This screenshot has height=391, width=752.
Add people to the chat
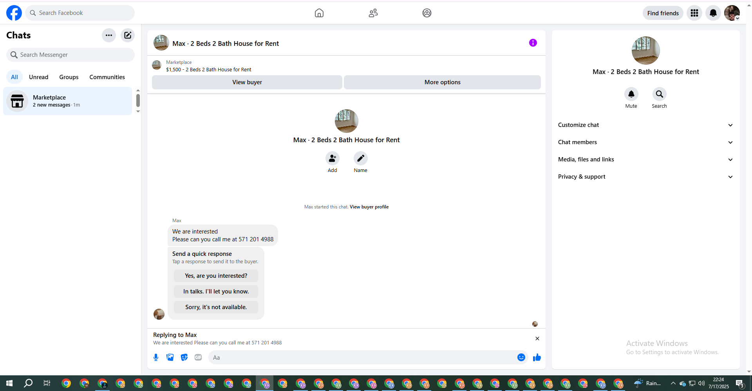[x=333, y=158]
